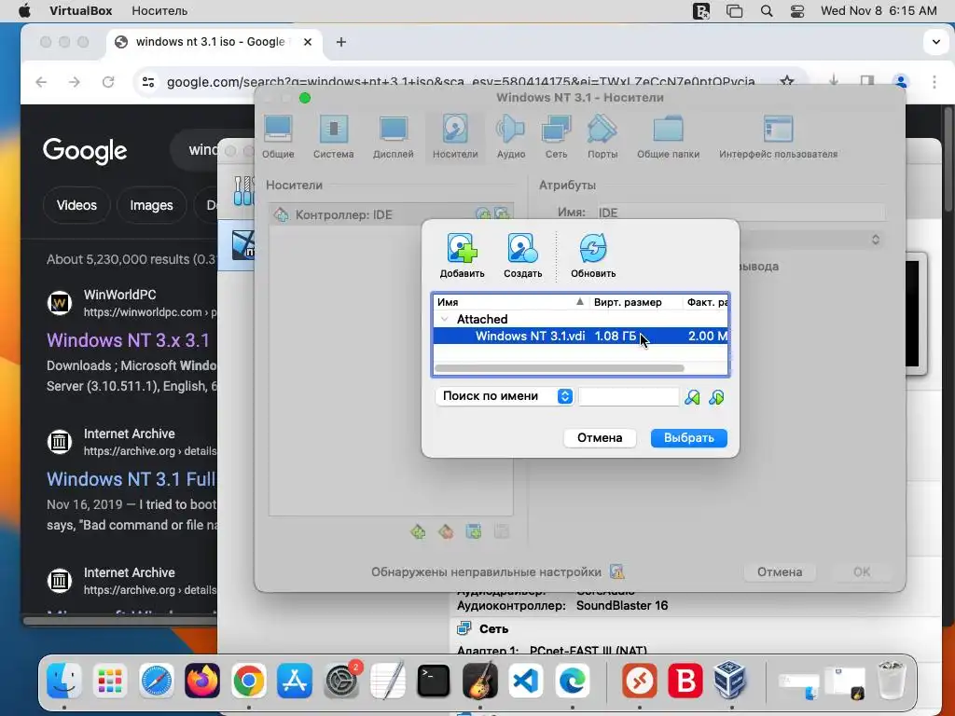Click remove controller icon below storage tree
Image resolution: width=955 pixels, height=716 pixels.
coord(446,532)
